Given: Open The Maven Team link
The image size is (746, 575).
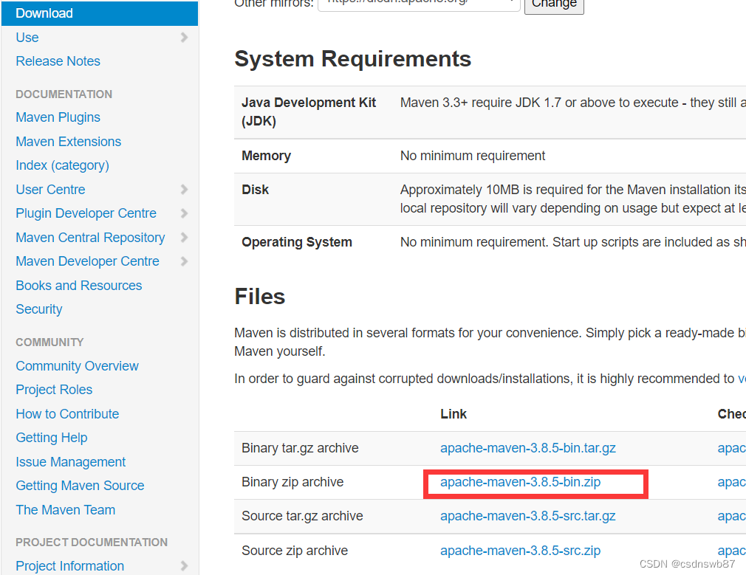Looking at the screenshot, I should [x=66, y=510].
